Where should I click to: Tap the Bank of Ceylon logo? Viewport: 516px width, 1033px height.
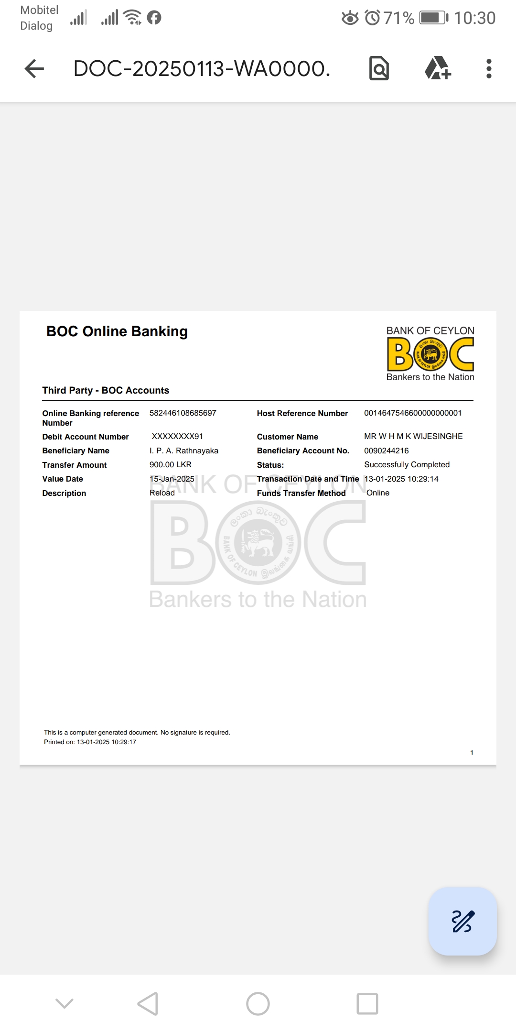point(430,354)
